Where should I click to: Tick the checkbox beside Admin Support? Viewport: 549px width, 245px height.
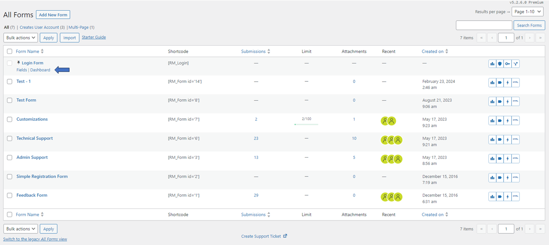(9, 158)
